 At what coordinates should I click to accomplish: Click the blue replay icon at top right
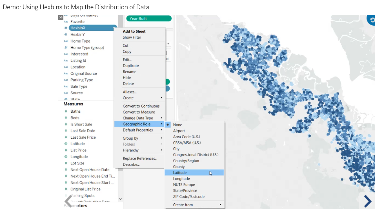[x=372, y=19]
